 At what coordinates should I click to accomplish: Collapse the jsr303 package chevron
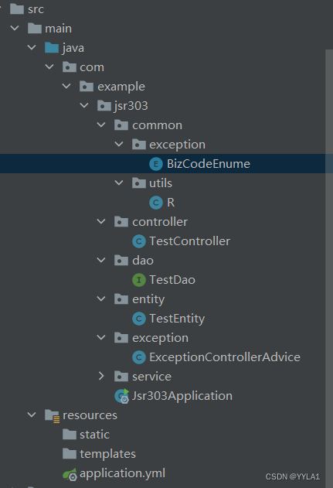tap(84, 105)
